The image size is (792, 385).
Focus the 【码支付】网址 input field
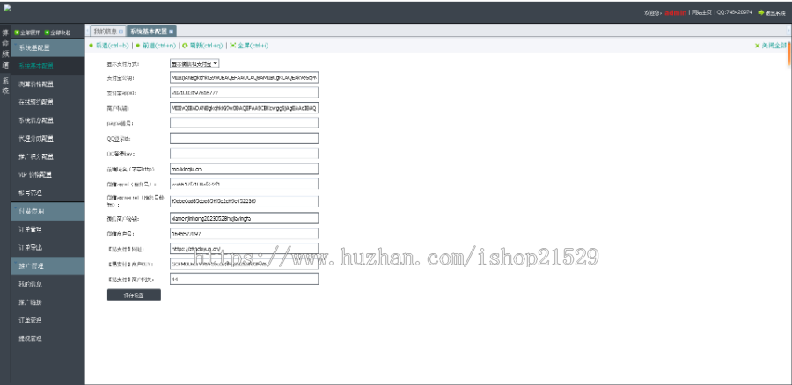[244, 248]
